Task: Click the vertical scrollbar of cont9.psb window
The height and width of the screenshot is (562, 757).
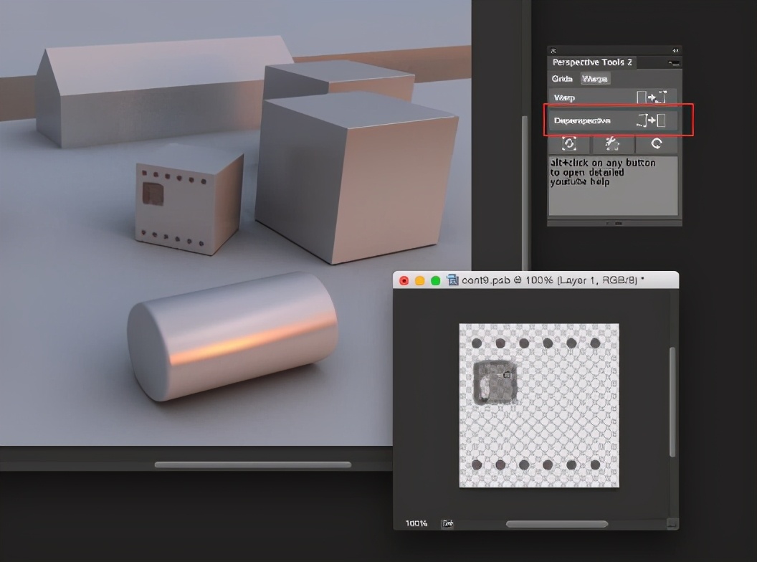Action: click(672, 401)
